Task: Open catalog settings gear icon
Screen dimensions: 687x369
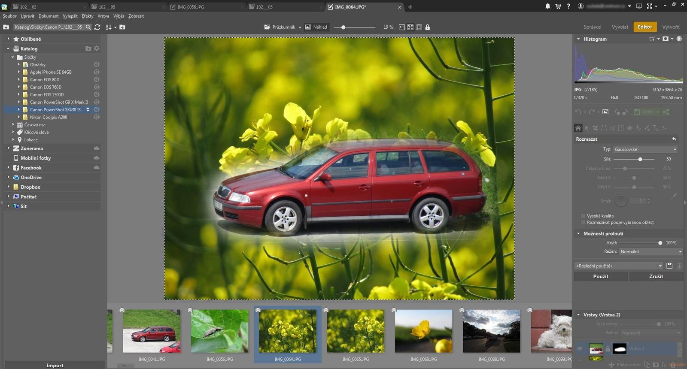Action: [x=97, y=48]
